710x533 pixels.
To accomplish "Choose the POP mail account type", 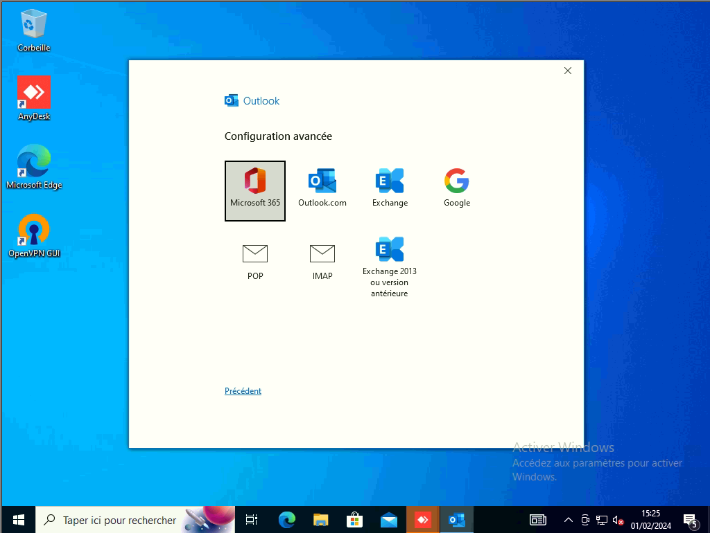I will click(x=255, y=262).
